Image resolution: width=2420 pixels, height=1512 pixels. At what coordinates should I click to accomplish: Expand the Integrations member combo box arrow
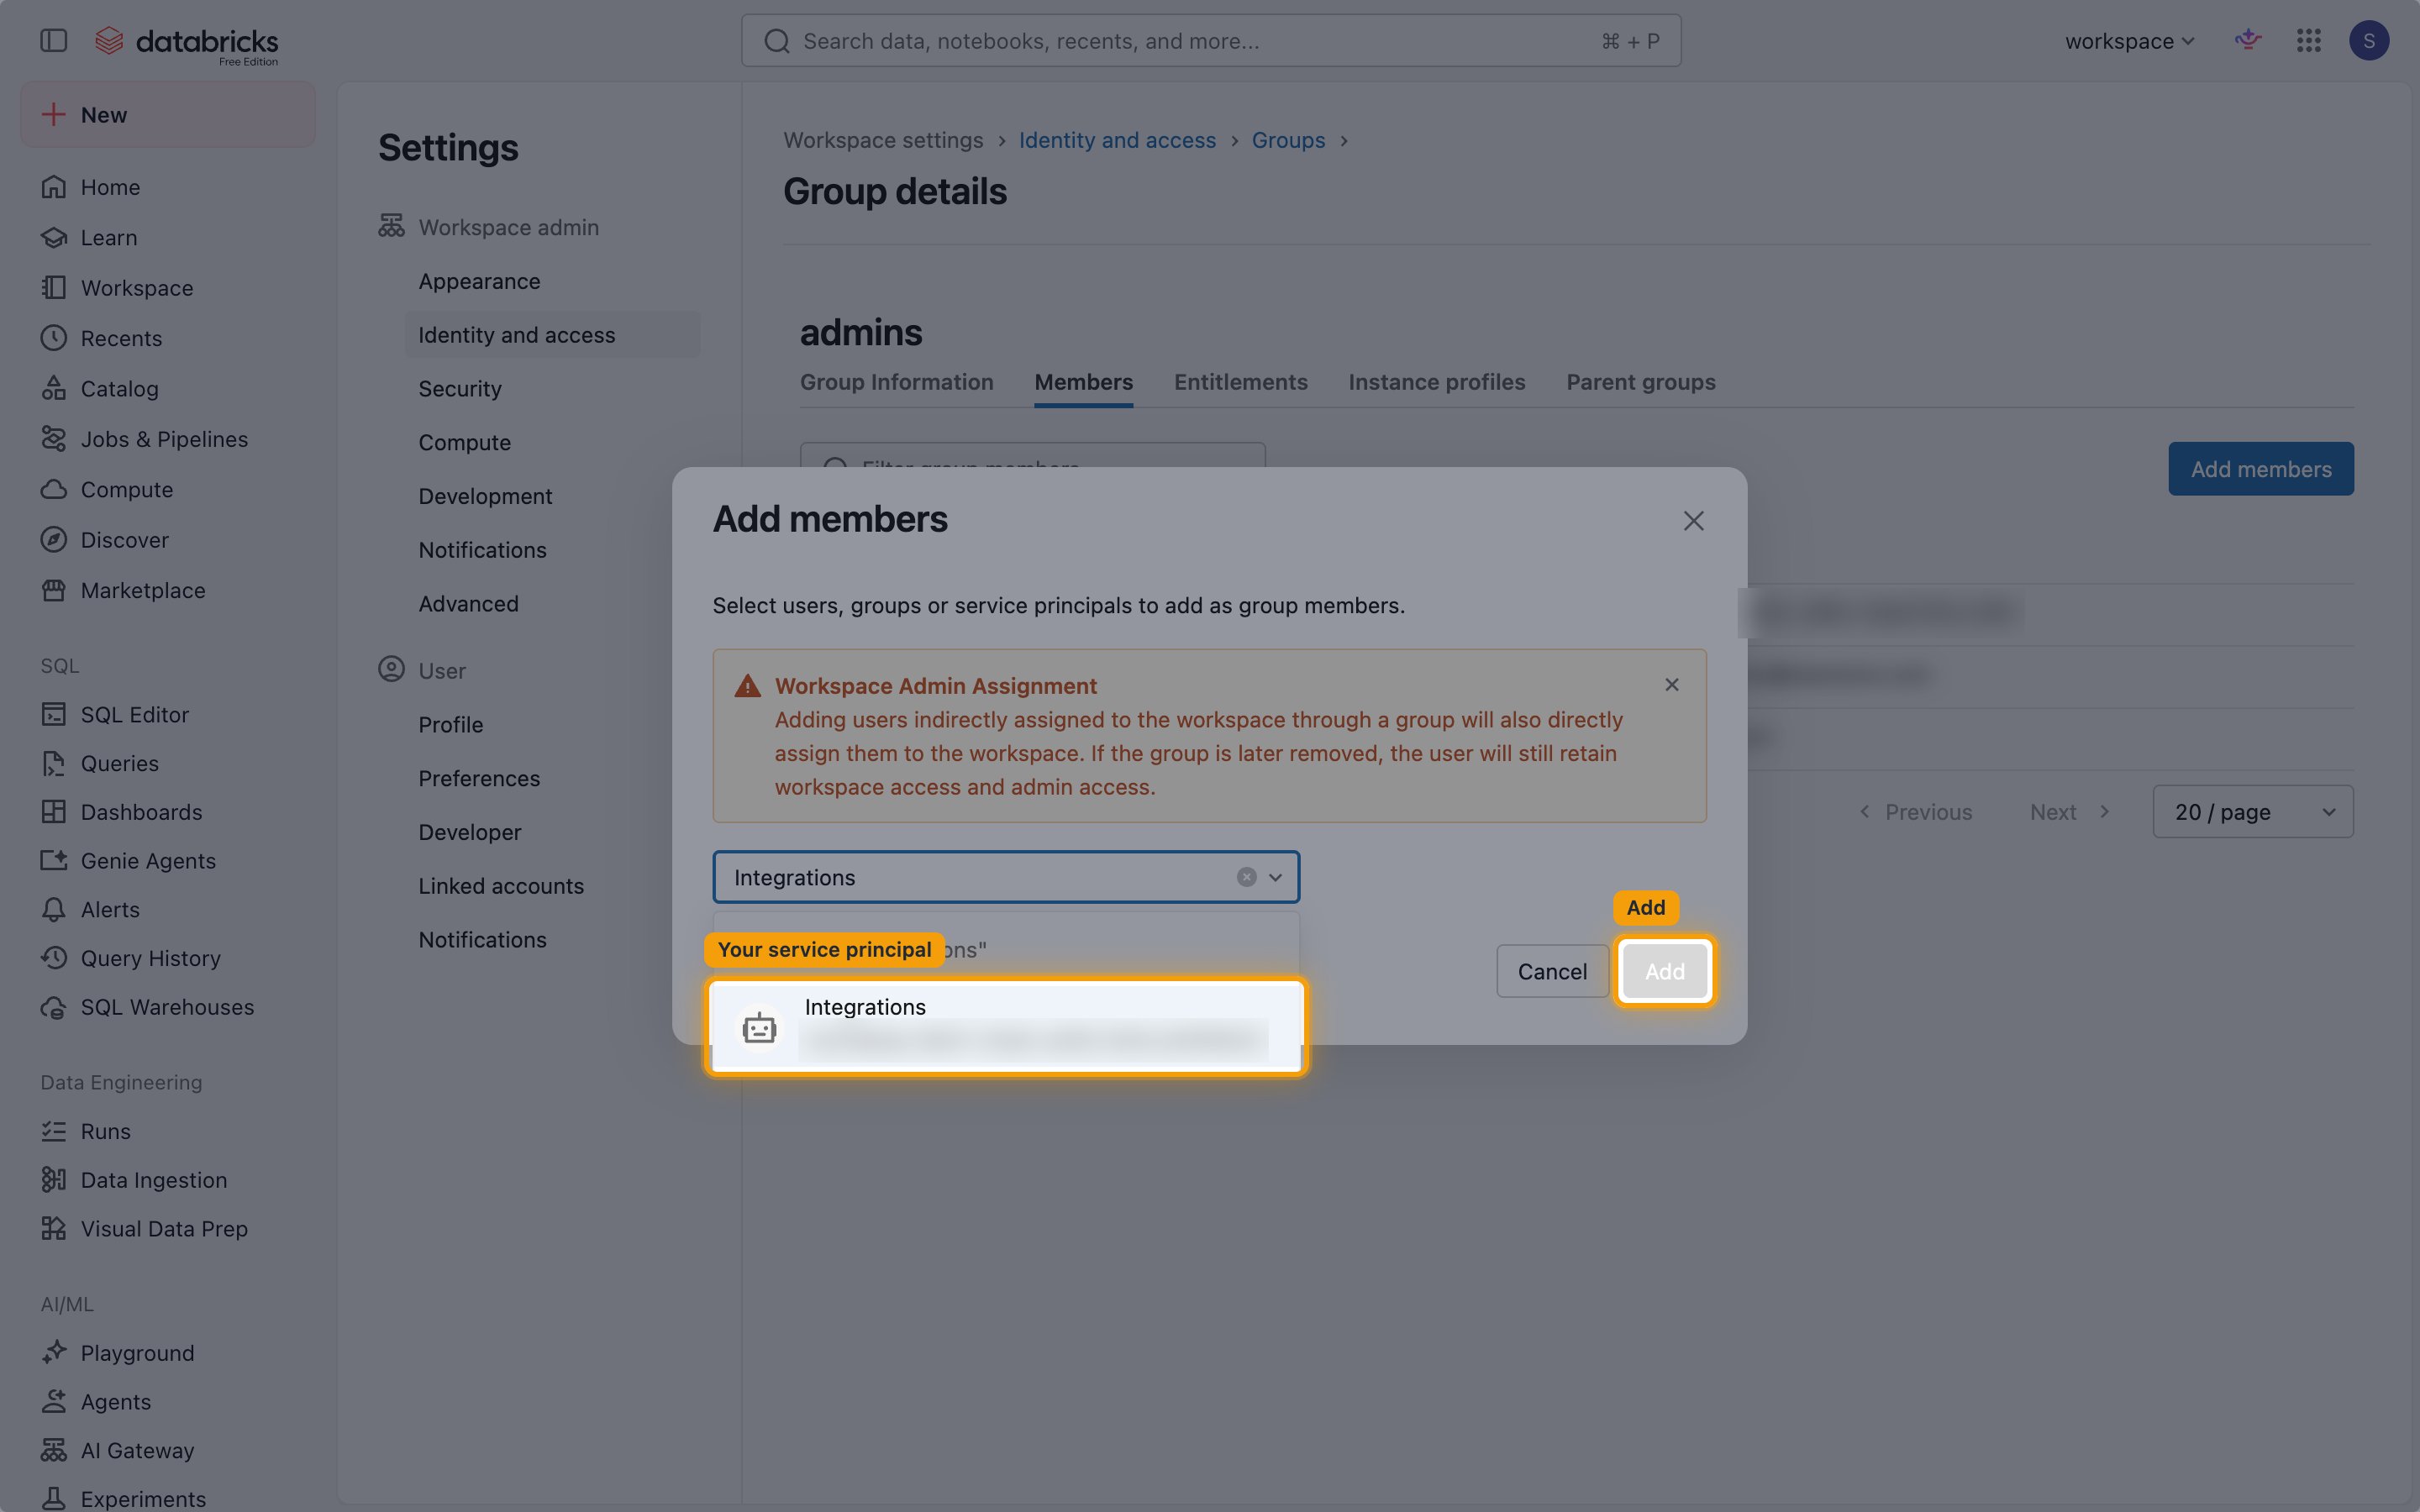[1275, 877]
